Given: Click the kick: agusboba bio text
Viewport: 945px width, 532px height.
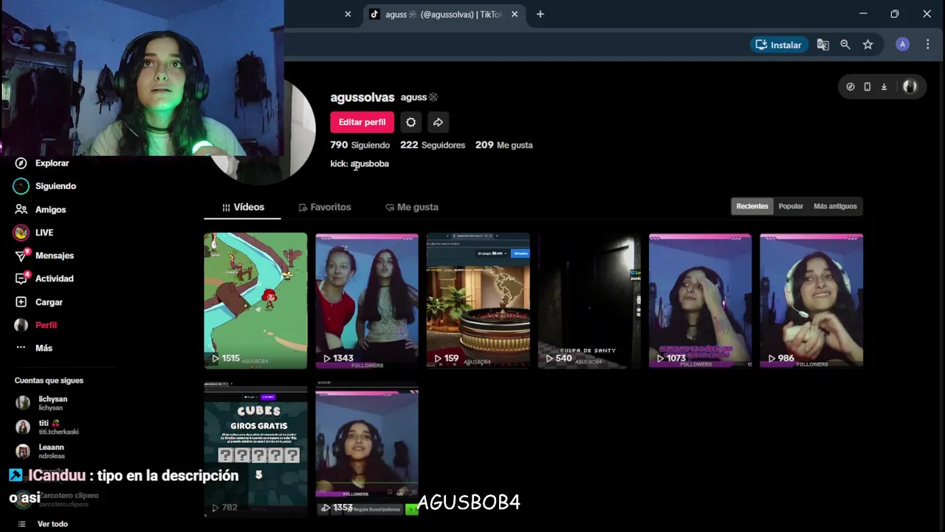Looking at the screenshot, I should pos(360,164).
